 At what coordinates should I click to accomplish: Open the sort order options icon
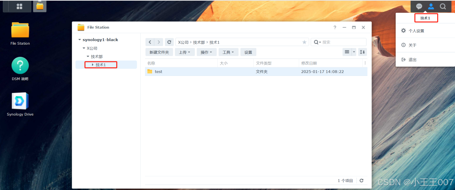[362, 52]
